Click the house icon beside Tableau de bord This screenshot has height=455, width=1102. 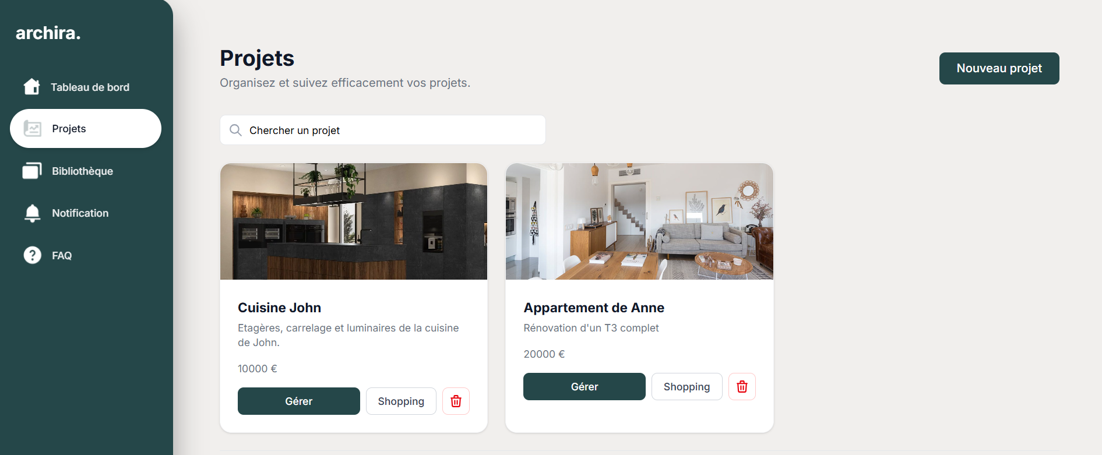tap(32, 87)
